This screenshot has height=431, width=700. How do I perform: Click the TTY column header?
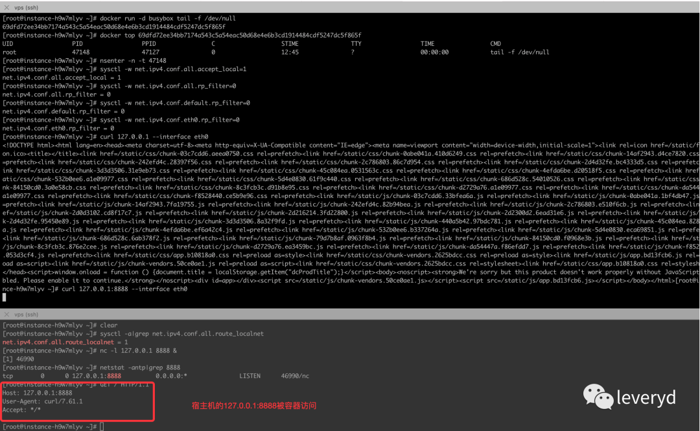click(356, 43)
